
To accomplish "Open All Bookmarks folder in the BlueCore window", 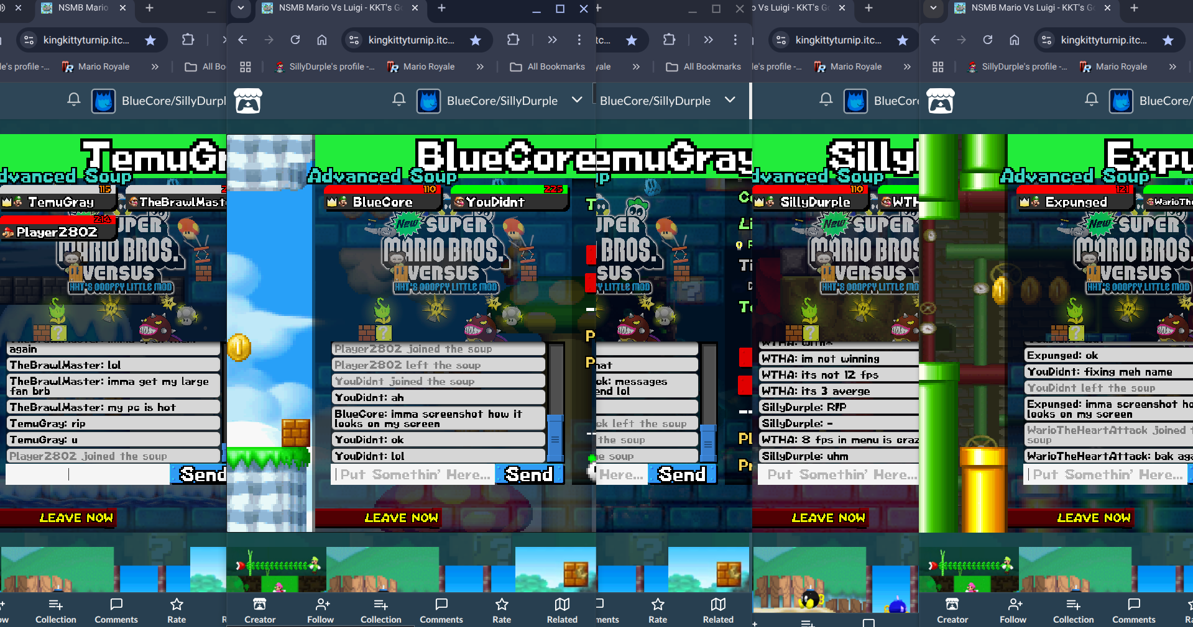I will tap(548, 66).
